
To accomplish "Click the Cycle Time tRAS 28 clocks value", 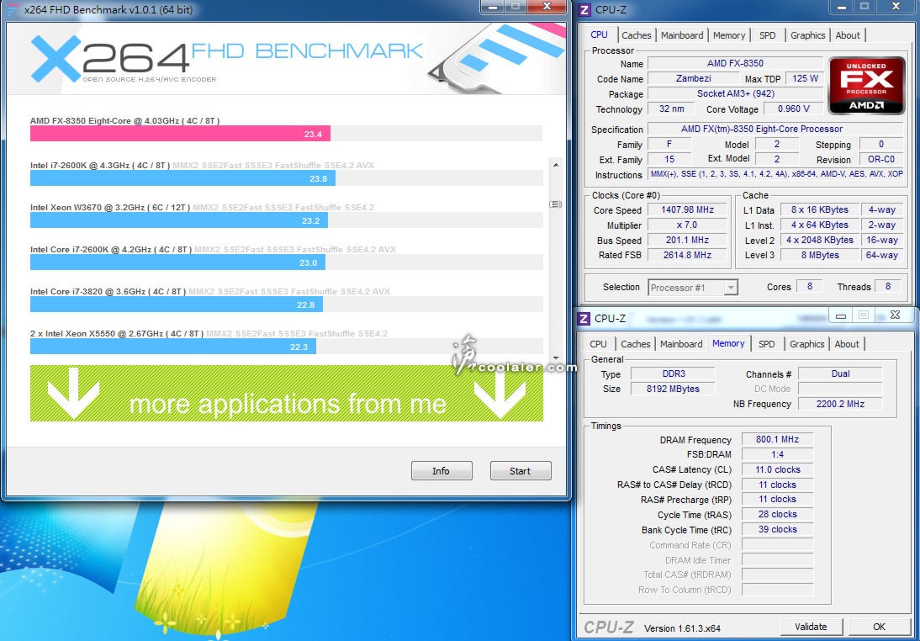I will click(777, 514).
